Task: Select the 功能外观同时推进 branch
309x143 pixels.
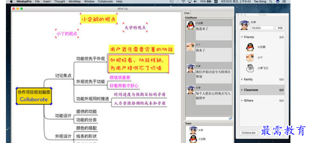Action: [x=92, y=99]
